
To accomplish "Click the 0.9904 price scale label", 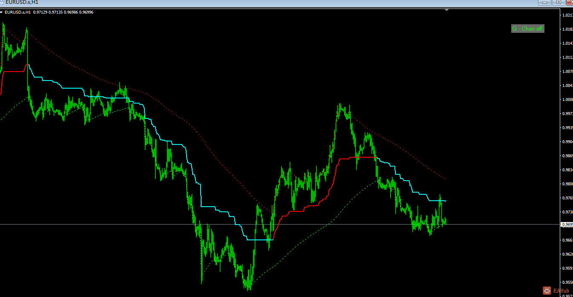I will (567, 142).
